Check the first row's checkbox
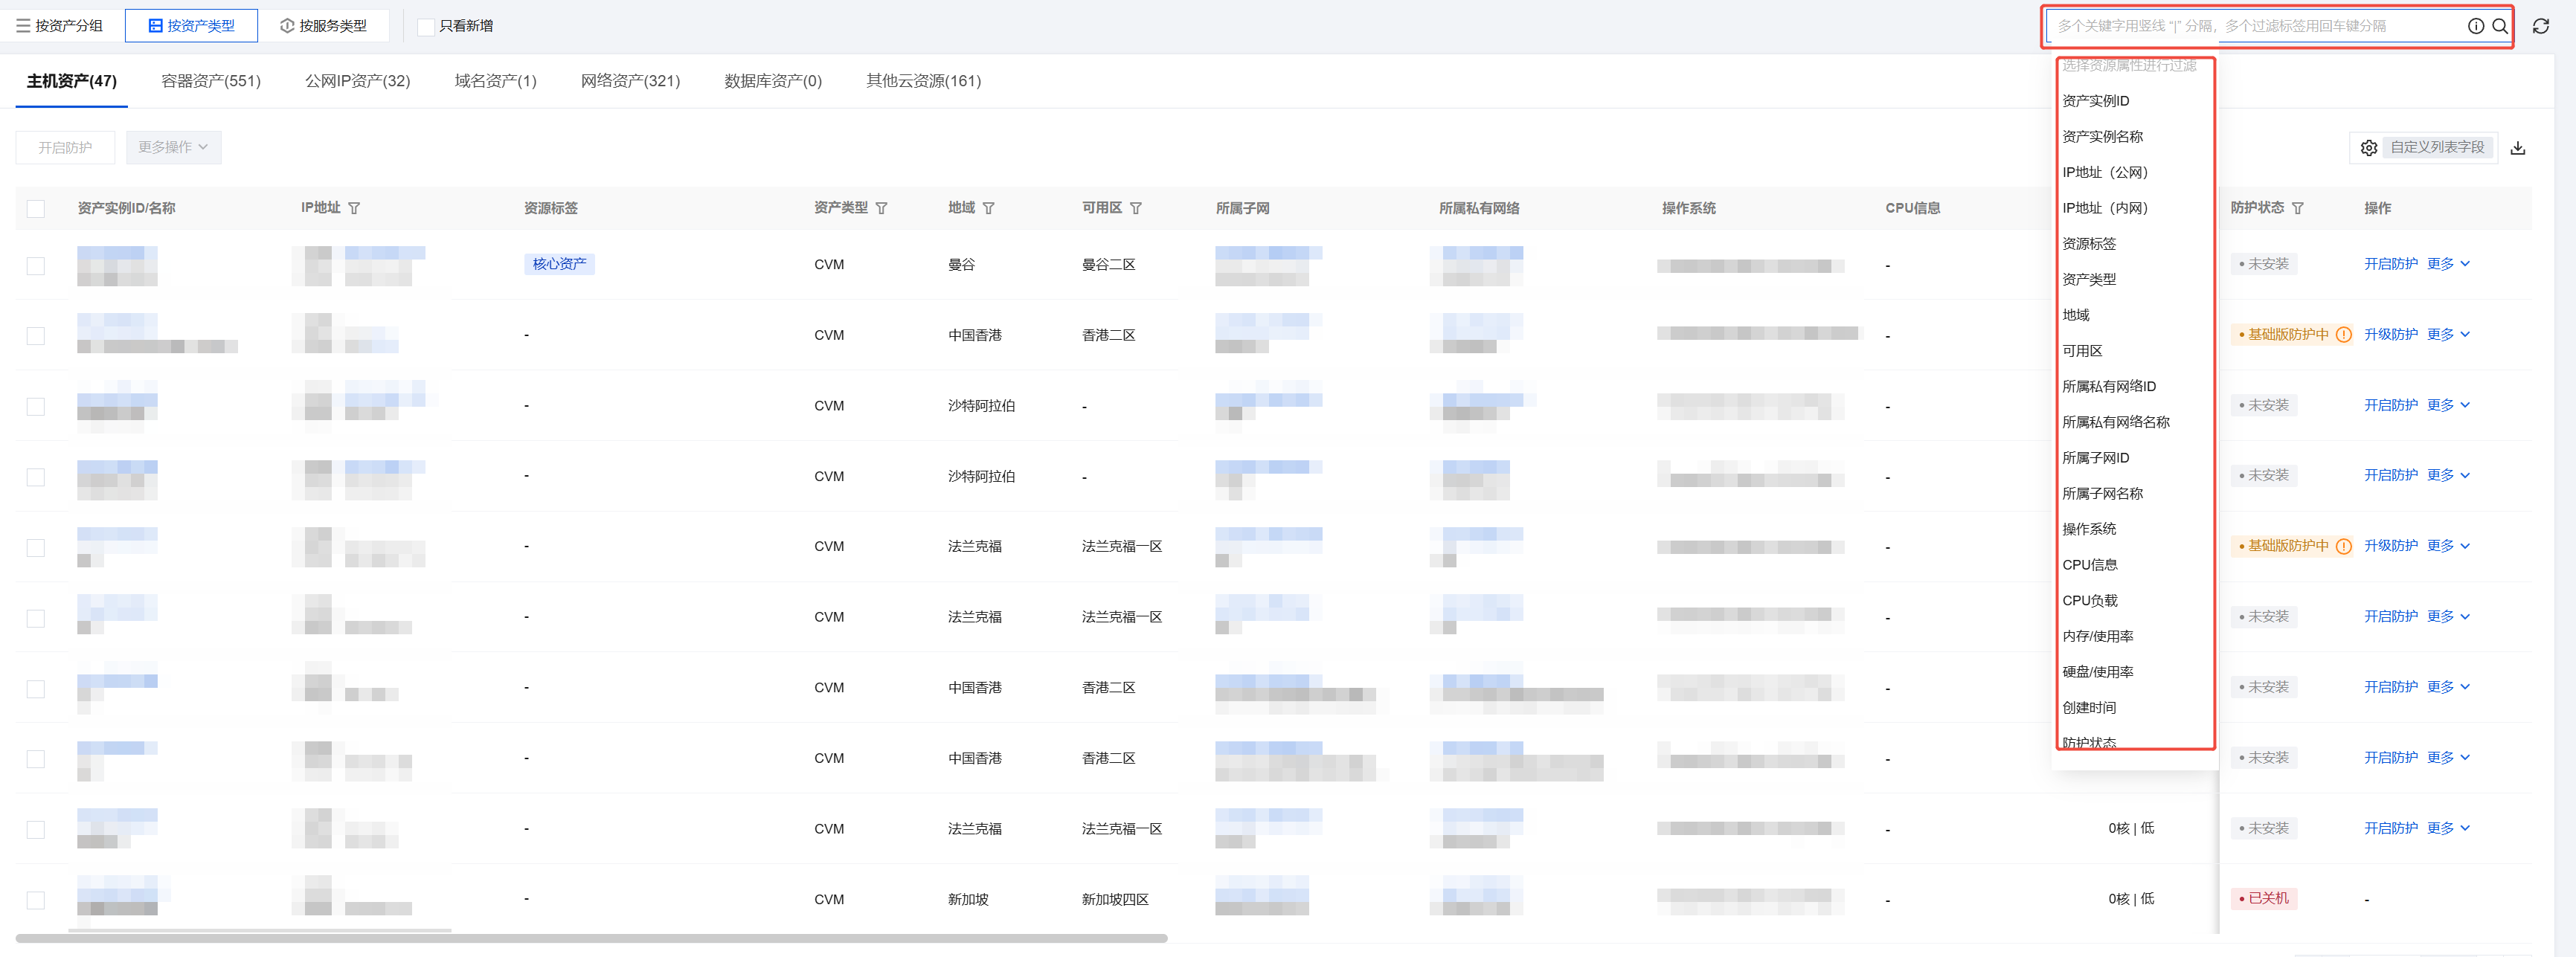This screenshot has width=2576, height=957. pos(36,265)
